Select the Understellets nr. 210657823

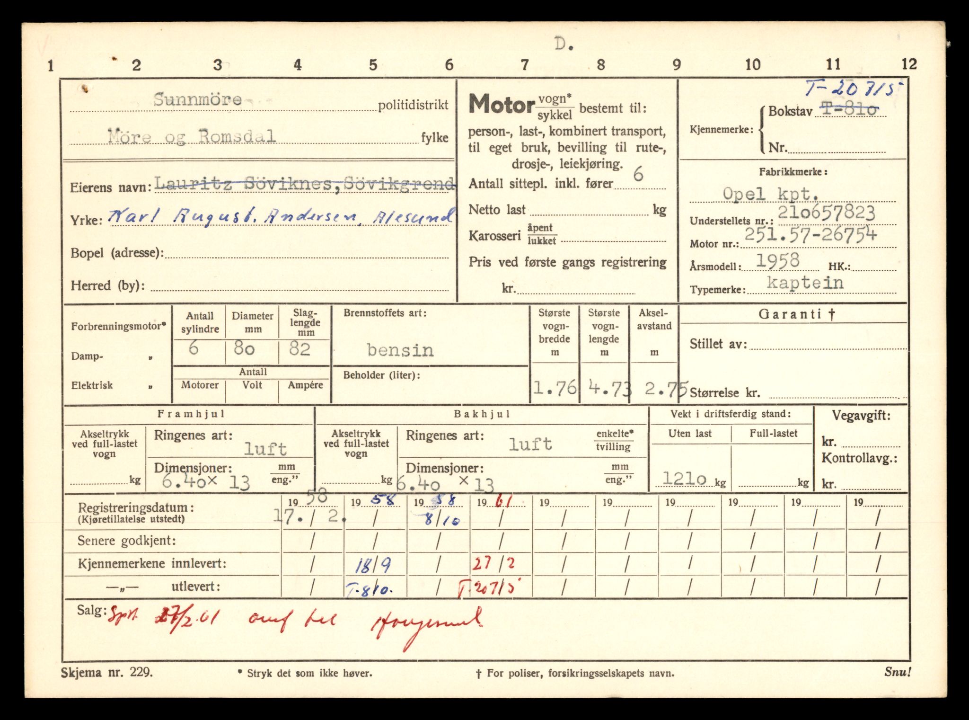(826, 213)
